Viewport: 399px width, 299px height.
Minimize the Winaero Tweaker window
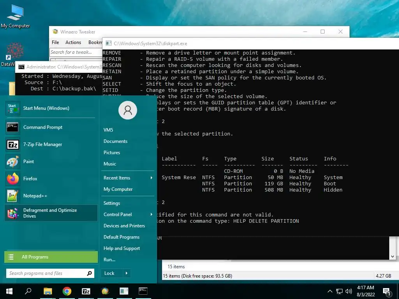click(305, 32)
